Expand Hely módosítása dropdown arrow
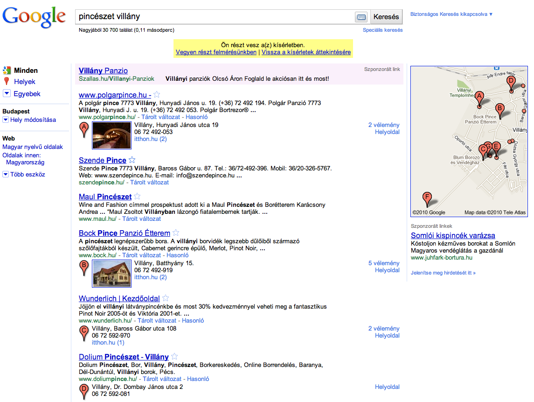 6,120
